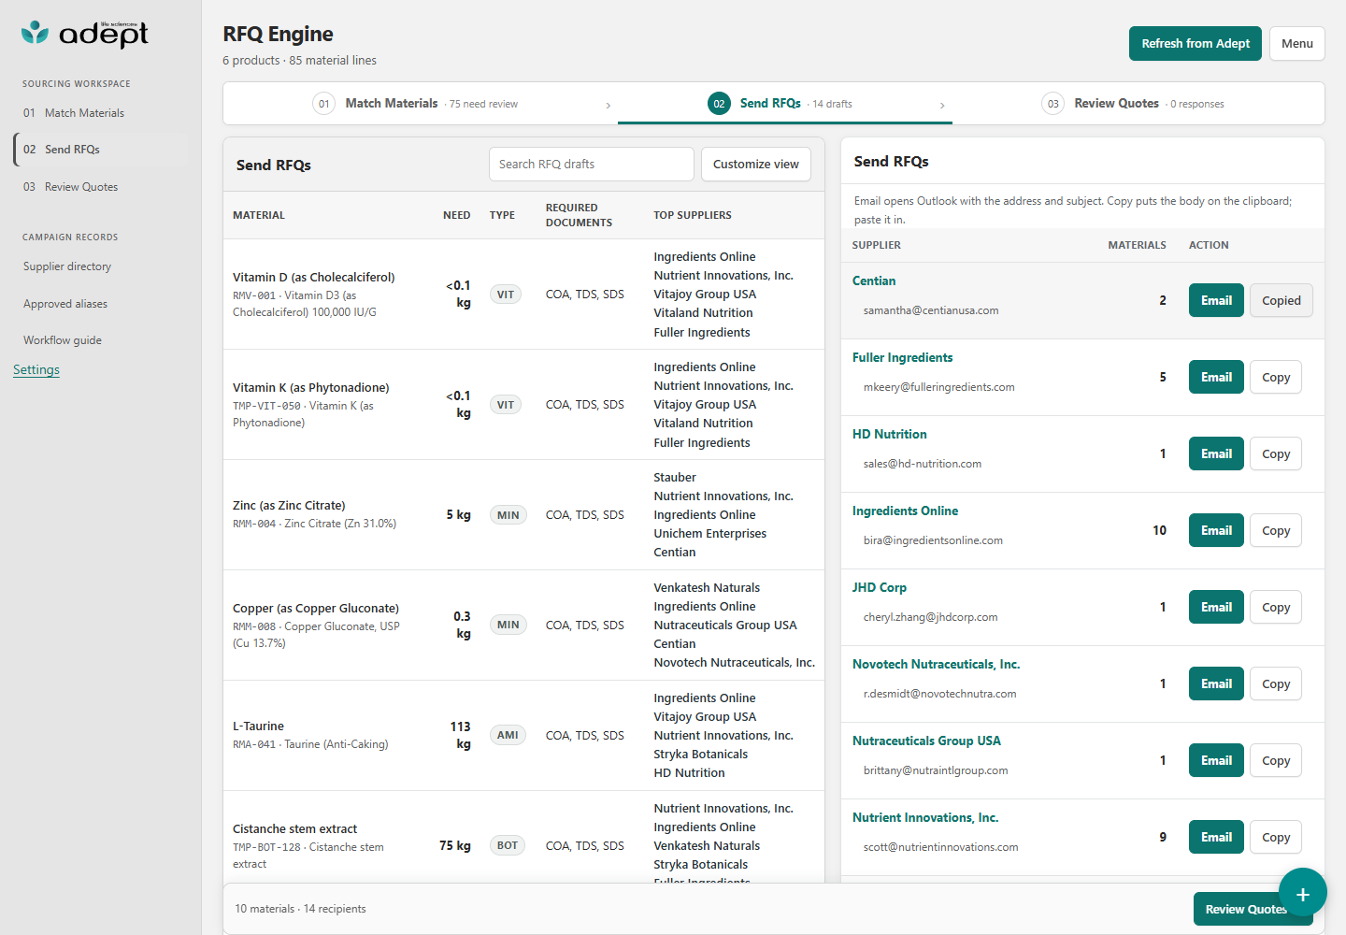Click the adept logo in the sidebar
This screenshot has width=1346, height=935.
[85, 34]
